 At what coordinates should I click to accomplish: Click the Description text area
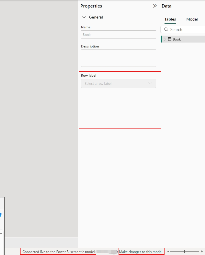click(x=119, y=58)
